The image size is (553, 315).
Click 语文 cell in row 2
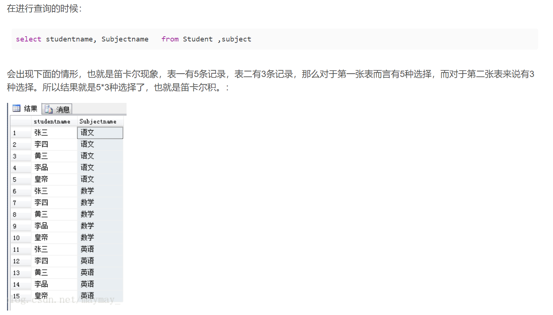(100, 144)
